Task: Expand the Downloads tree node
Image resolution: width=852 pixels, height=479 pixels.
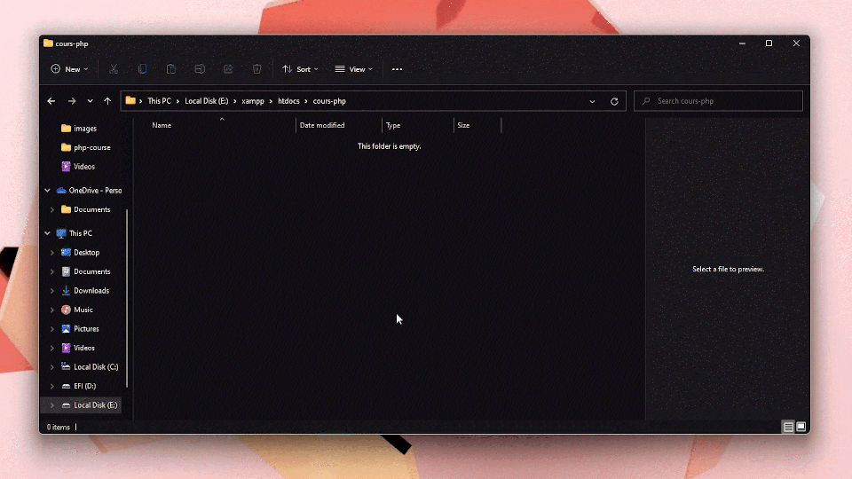Action: point(52,291)
